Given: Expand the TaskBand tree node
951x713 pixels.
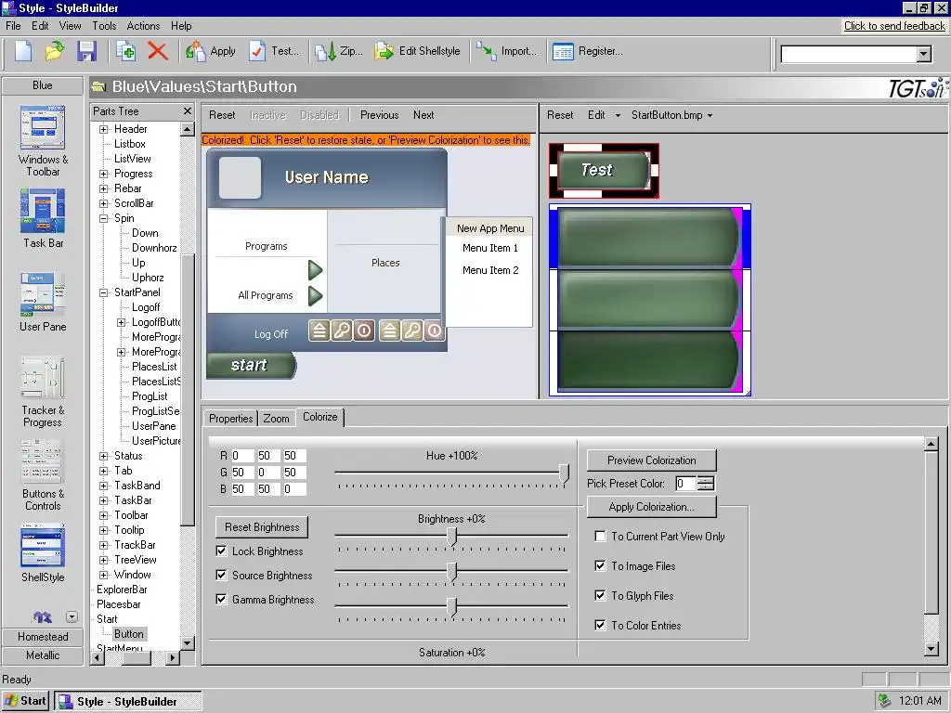Looking at the screenshot, I should coord(104,486).
